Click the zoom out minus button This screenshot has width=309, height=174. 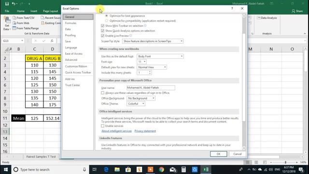tap(271, 162)
